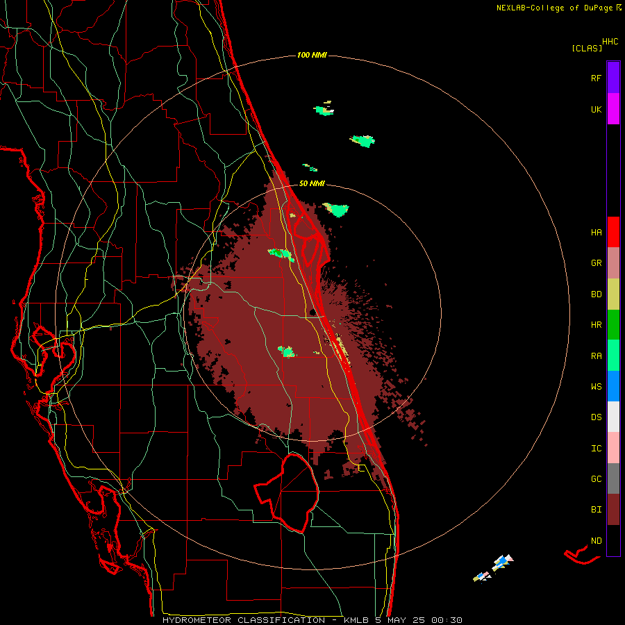Click the ND legend label
625x625 pixels.
coord(596,541)
